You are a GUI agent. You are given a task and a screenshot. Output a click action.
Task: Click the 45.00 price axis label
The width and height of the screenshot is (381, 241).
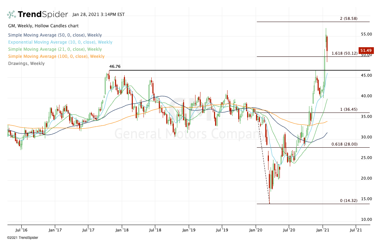coord(366,75)
